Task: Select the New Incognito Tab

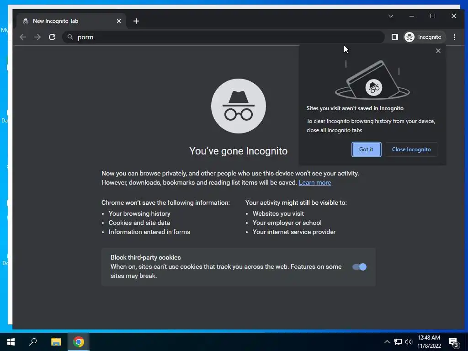Action: pyautogui.click(x=72, y=21)
